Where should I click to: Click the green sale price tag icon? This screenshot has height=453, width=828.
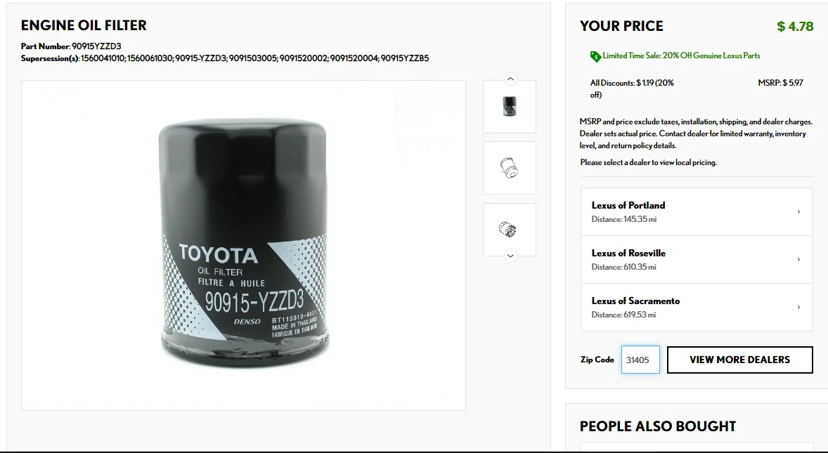595,56
